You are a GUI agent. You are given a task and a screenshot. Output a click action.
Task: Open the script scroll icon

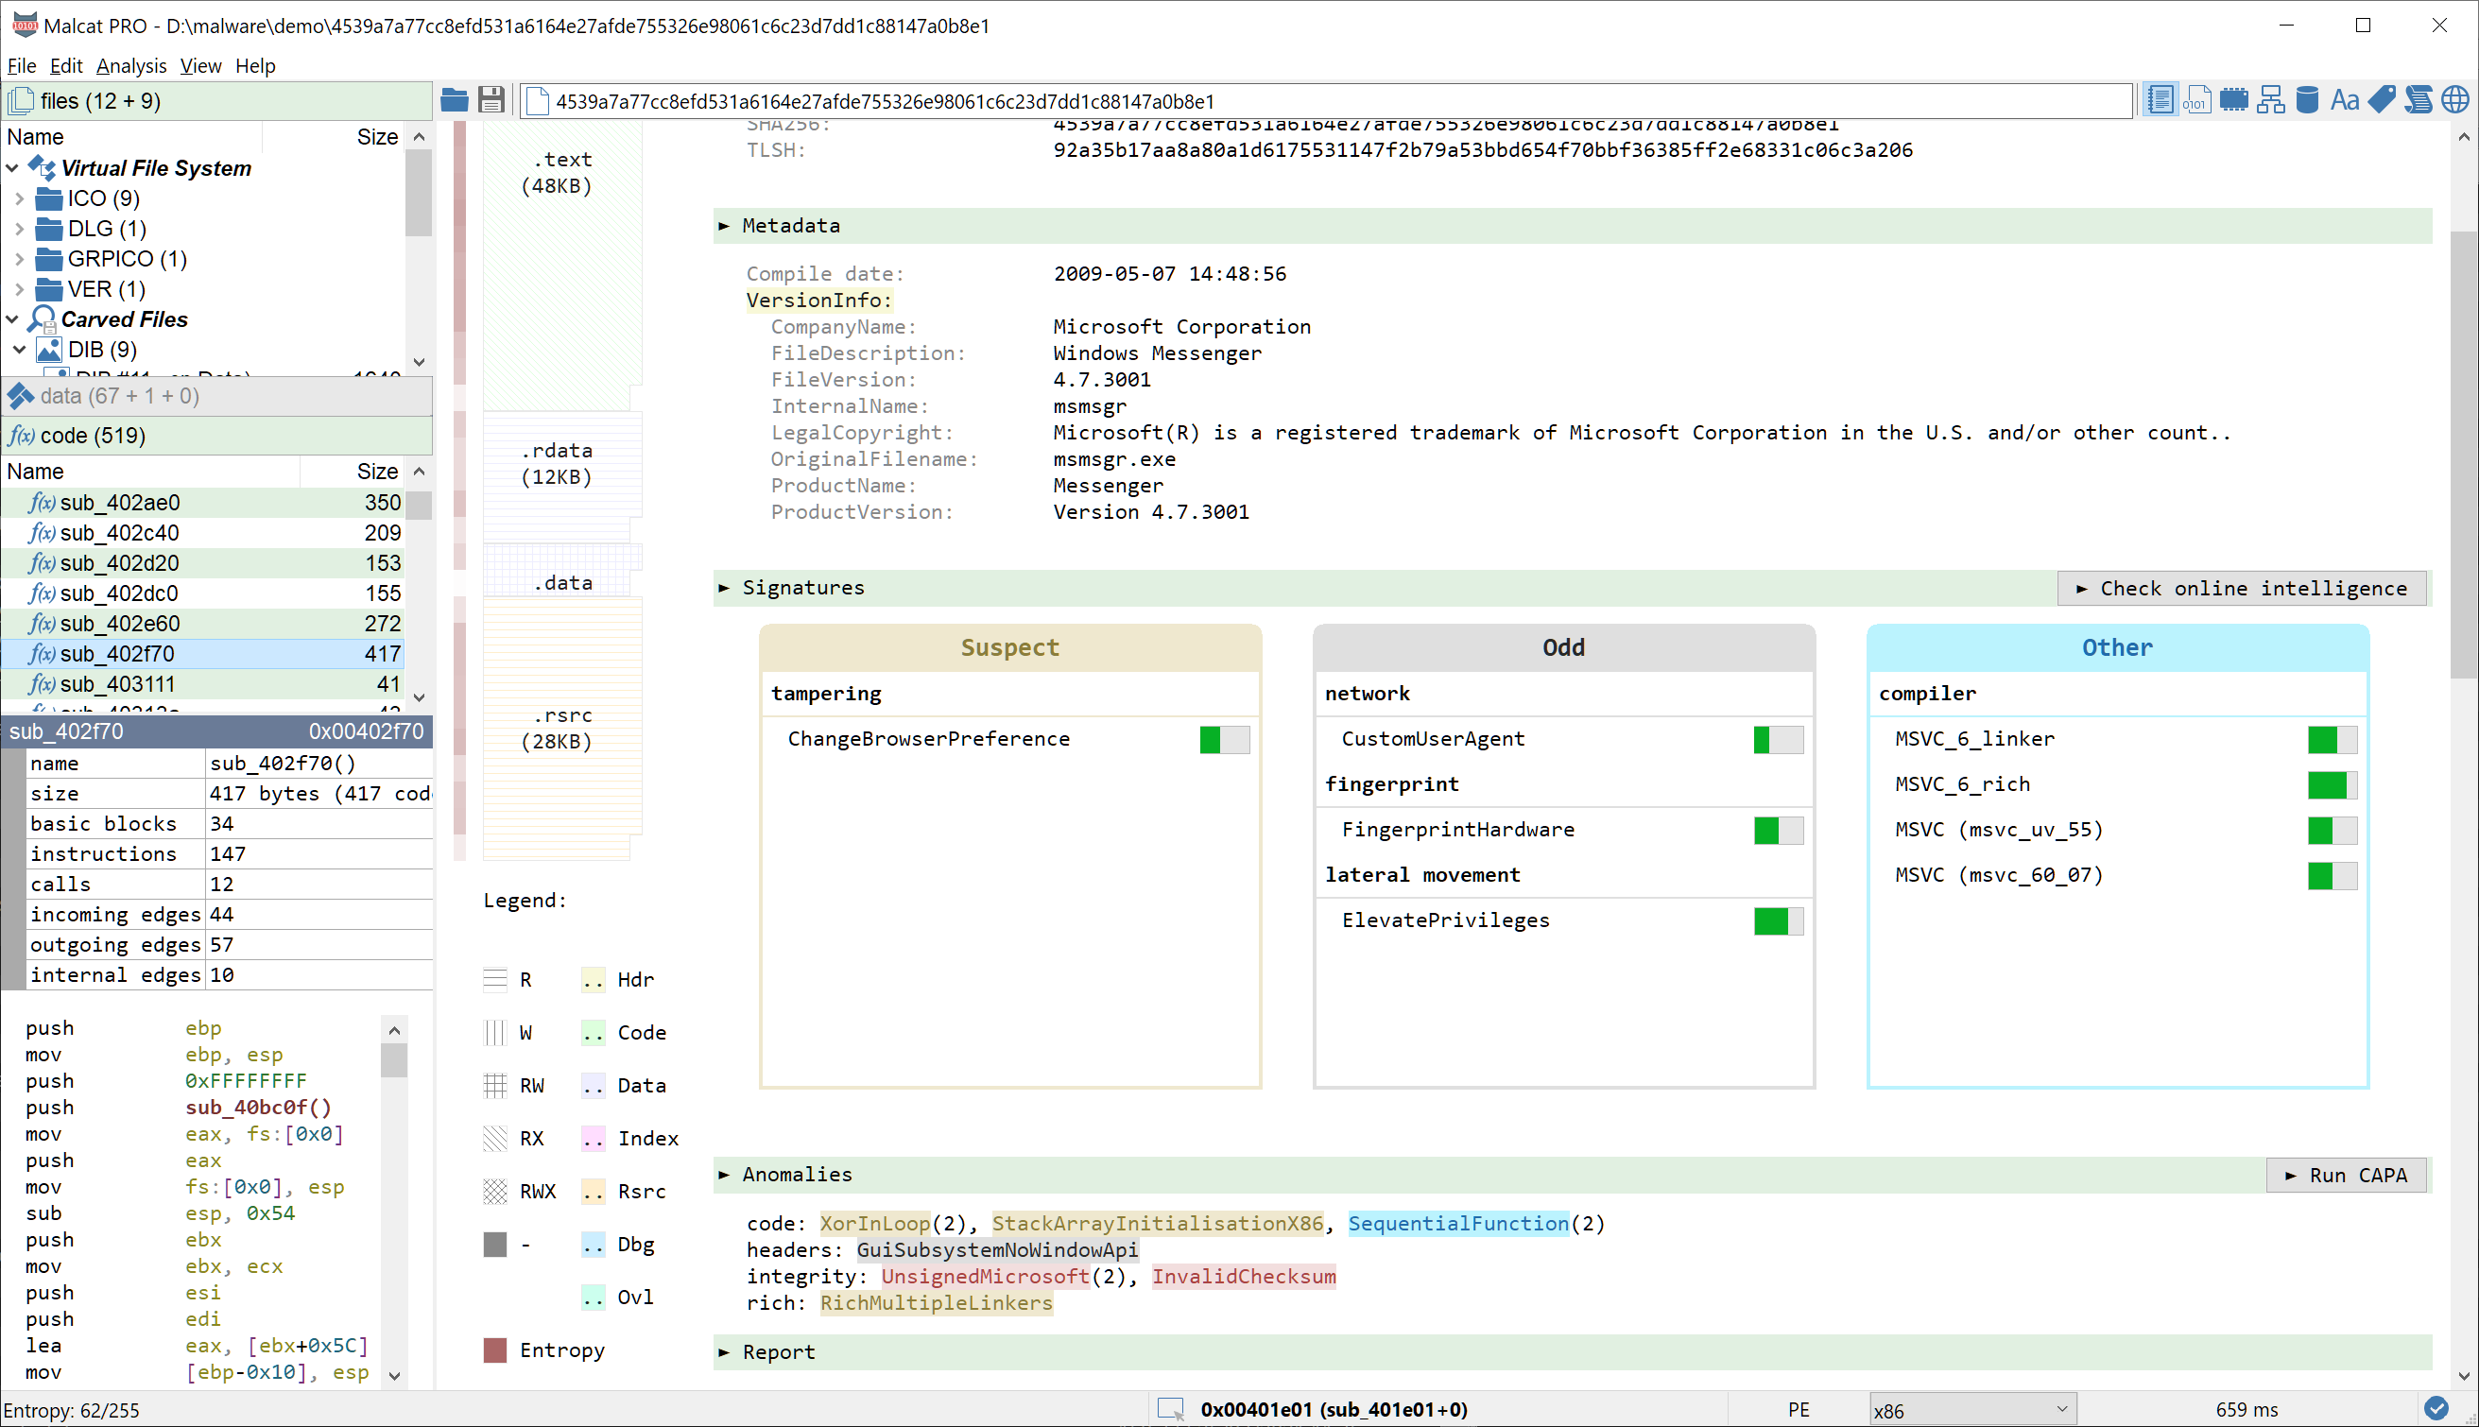point(2419,100)
